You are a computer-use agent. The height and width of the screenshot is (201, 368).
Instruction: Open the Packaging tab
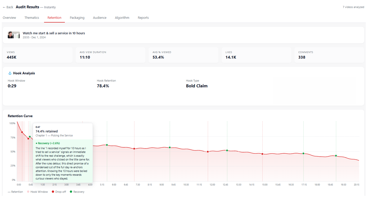77,18
